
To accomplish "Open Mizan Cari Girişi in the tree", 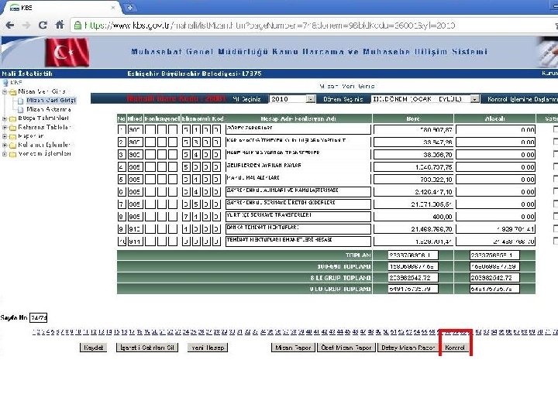I will pos(51,101).
